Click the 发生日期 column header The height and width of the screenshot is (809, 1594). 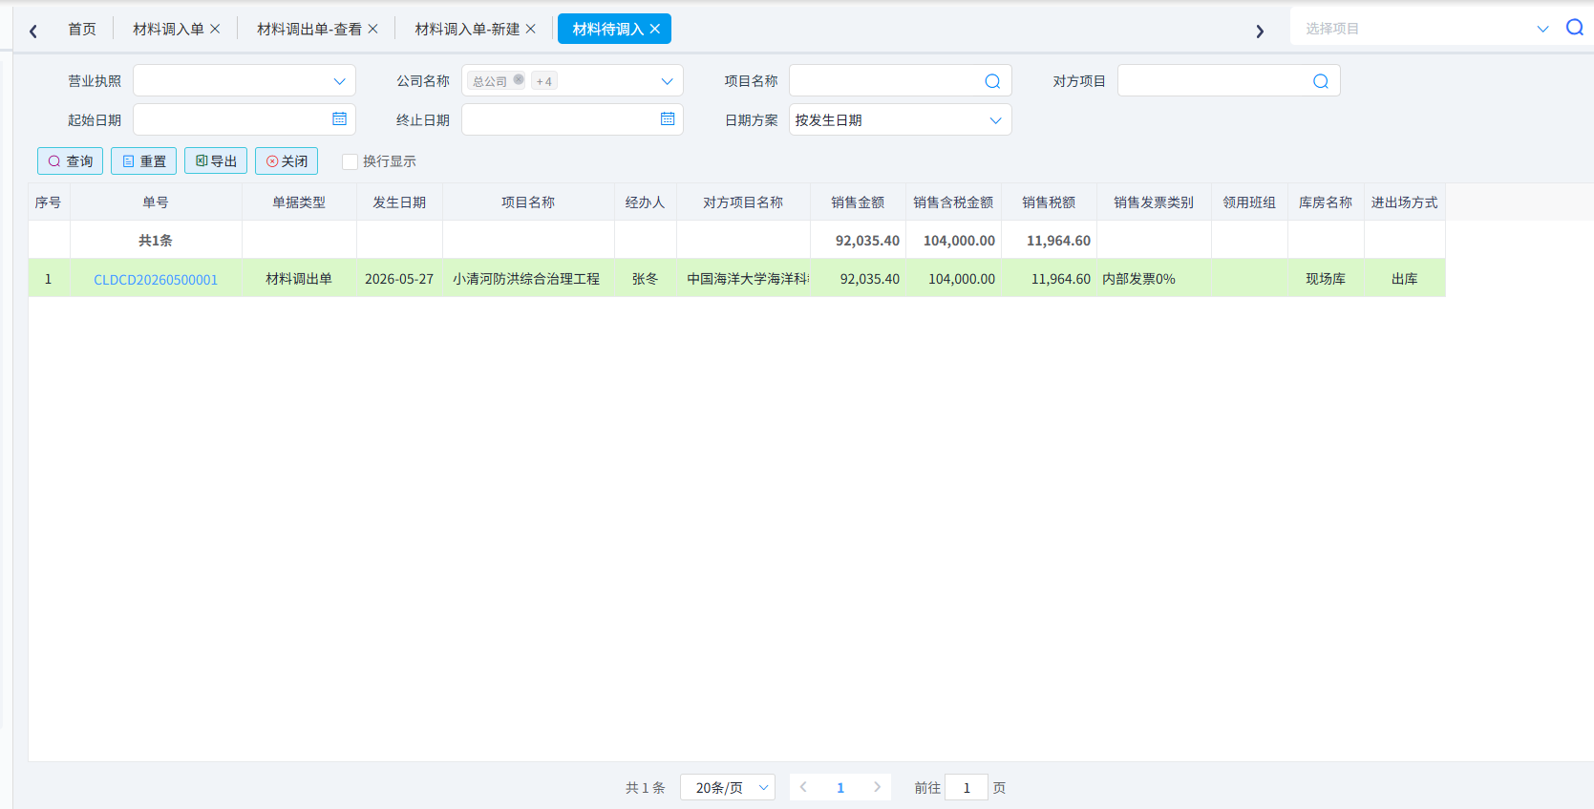point(399,202)
